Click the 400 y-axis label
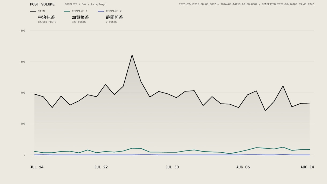 (x=23, y=93)
